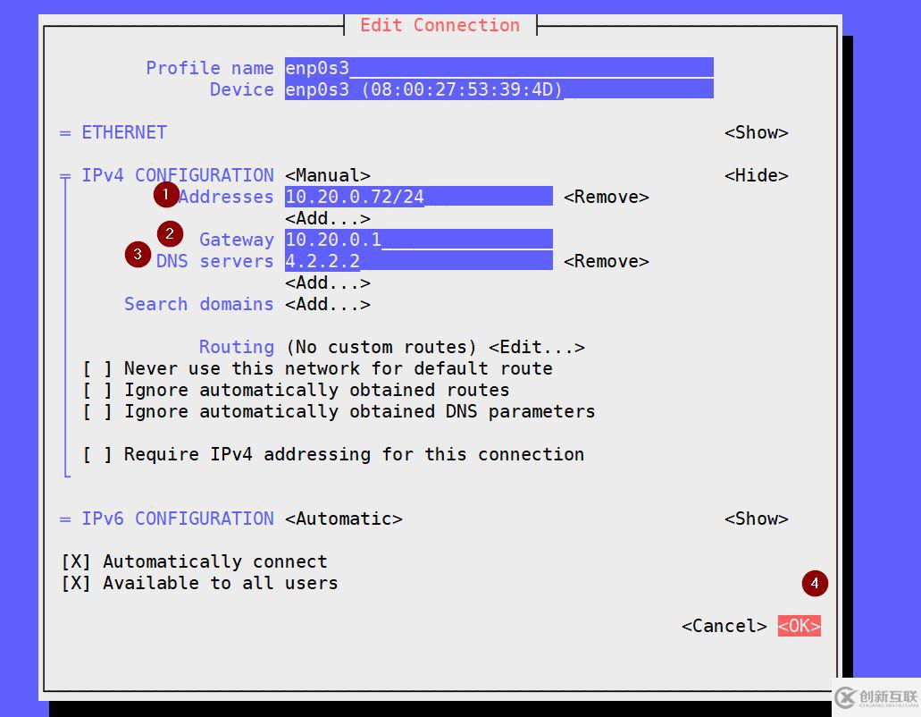This screenshot has width=921, height=717.
Task: Cancel the connection edit
Action: 724,626
